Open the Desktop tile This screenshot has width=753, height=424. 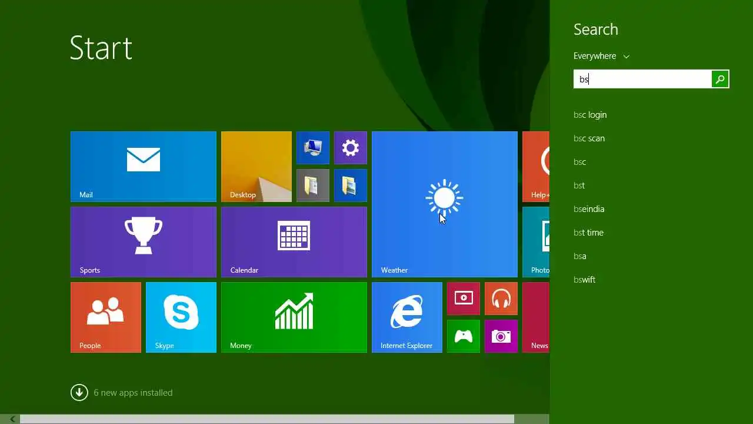256,167
